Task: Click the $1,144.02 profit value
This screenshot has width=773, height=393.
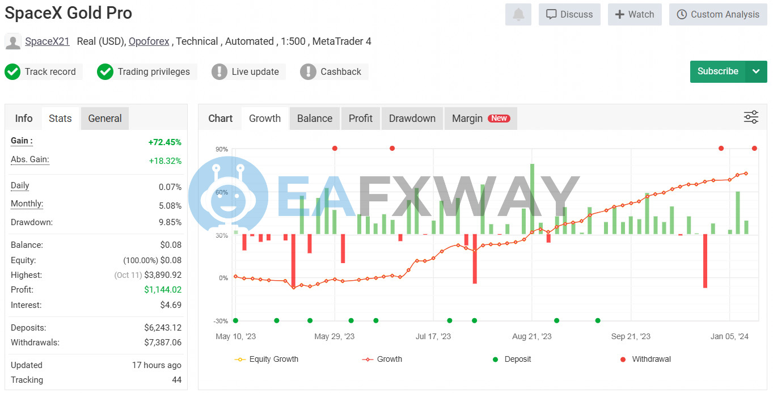Action: coord(163,290)
